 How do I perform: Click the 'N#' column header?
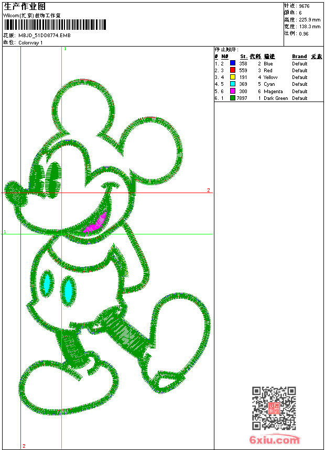coord(225,57)
